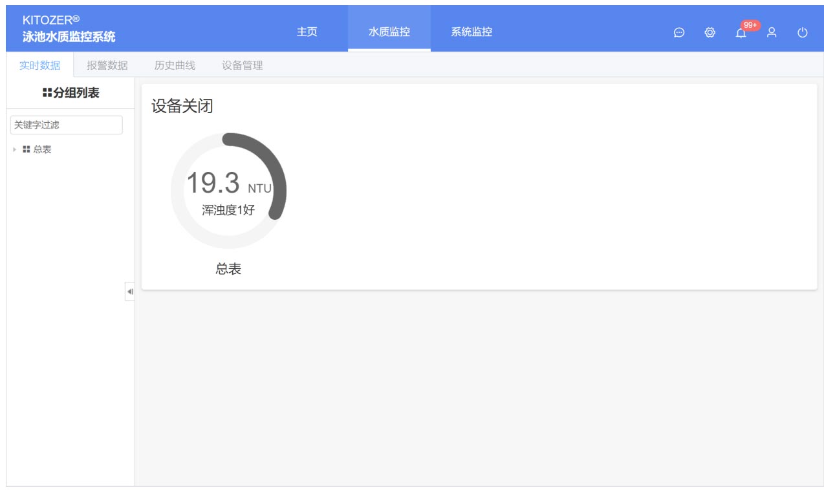Click the 浑浊度1好 gauge label
Screen dimensions: 824x490
[x=228, y=210]
